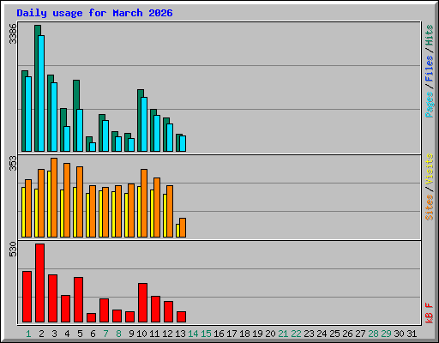Screen dimensions: 439x343
Task: Click day 29 on the x-axis
Action: pos(386,334)
